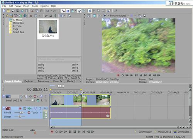Open a project with the folder icon
Image resolution: width=193 pixels, height=139 pixels.
pos(8,11)
